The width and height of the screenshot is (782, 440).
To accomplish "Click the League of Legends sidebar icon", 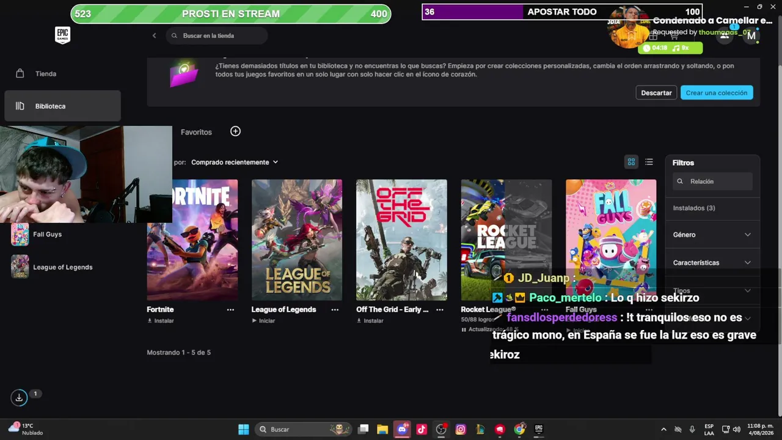I will [20, 267].
